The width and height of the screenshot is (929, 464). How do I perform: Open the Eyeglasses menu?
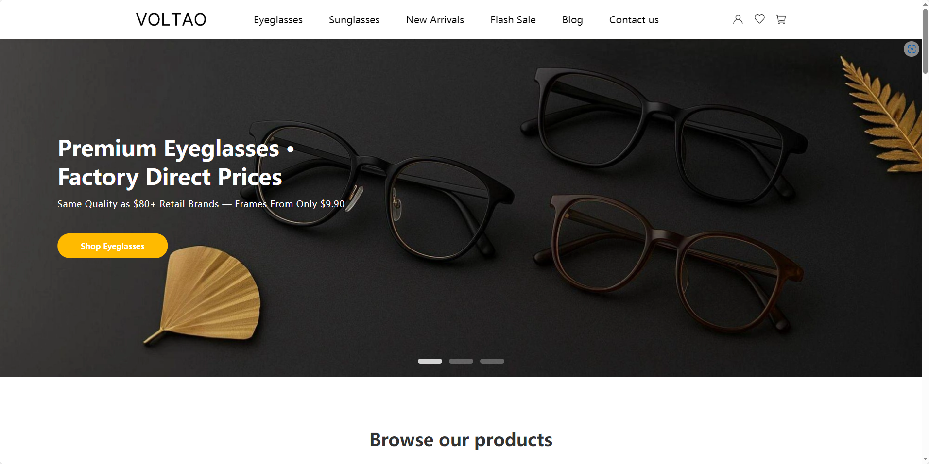[x=278, y=20]
